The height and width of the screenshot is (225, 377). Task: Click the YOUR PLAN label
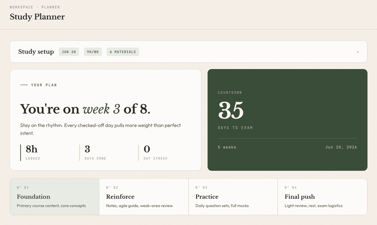click(x=44, y=85)
